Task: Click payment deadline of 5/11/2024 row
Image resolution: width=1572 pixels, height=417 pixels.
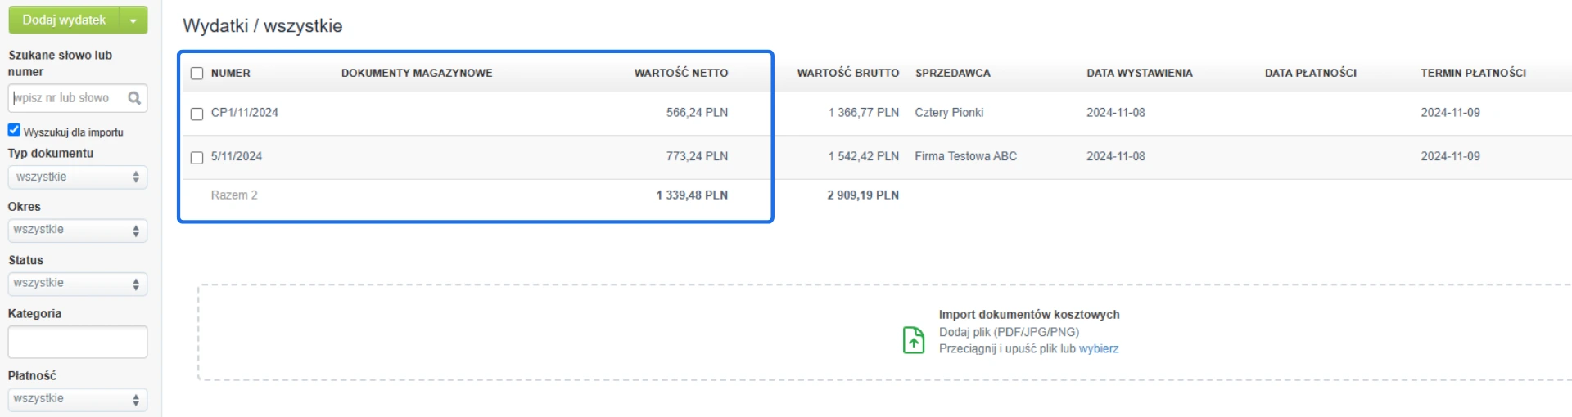Action: point(1451,156)
